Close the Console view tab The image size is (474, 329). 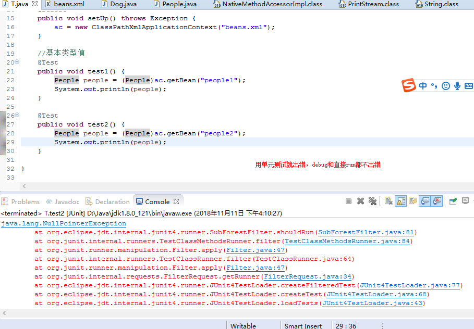pos(176,201)
